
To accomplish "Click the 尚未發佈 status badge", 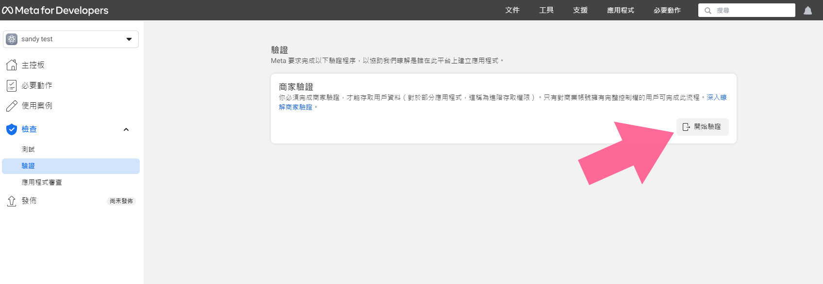I will 121,201.
